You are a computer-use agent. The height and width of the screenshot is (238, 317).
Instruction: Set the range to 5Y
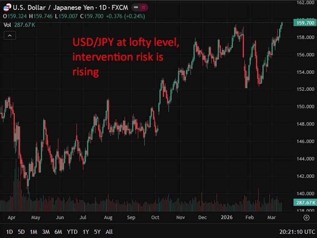pos(98,232)
